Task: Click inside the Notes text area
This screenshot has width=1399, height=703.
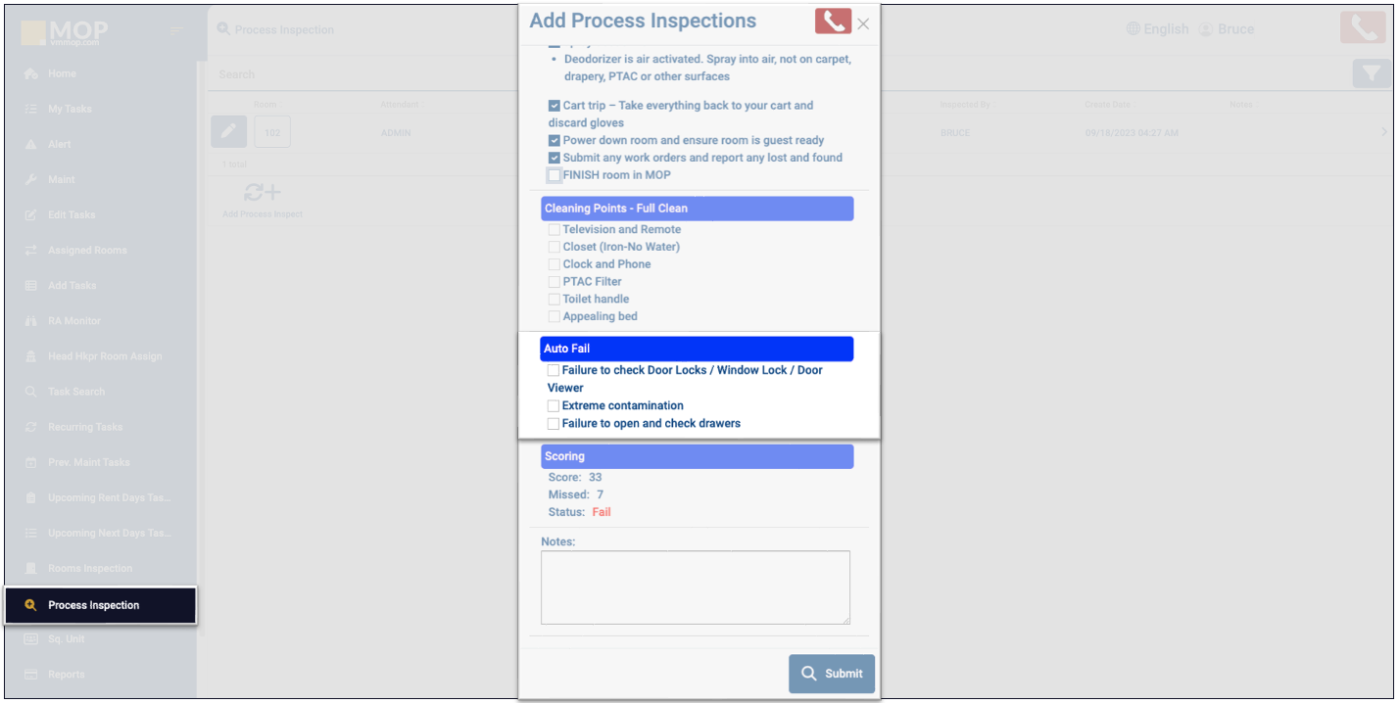Action: [696, 587]
